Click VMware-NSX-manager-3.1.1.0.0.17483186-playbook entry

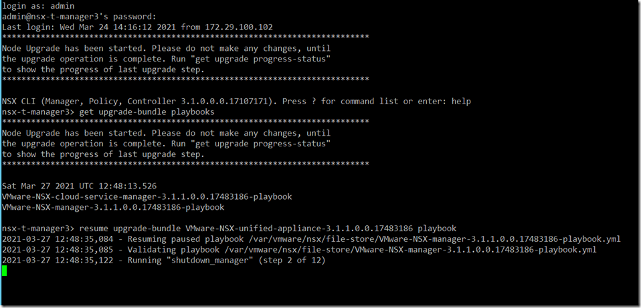(113, 208)
